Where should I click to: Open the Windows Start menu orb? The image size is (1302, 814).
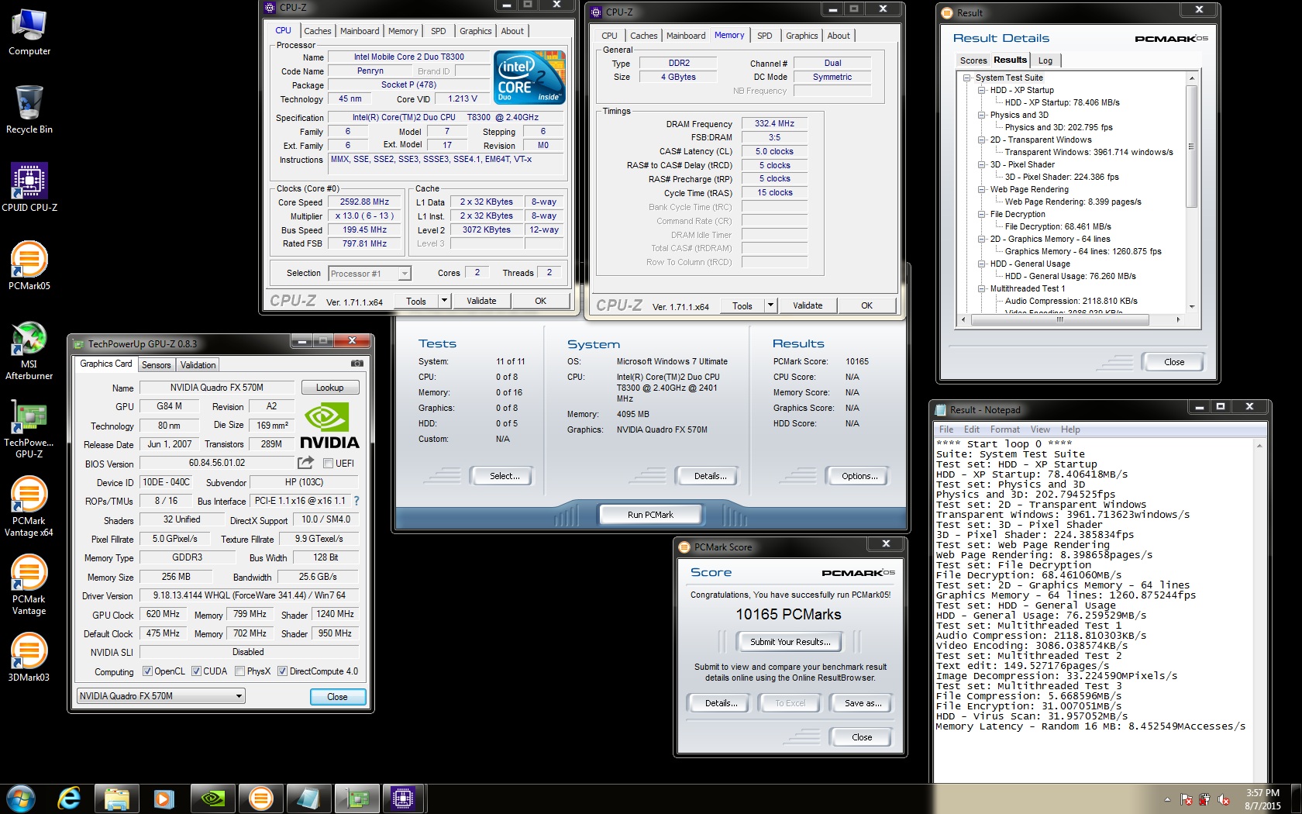coord(21,798)
